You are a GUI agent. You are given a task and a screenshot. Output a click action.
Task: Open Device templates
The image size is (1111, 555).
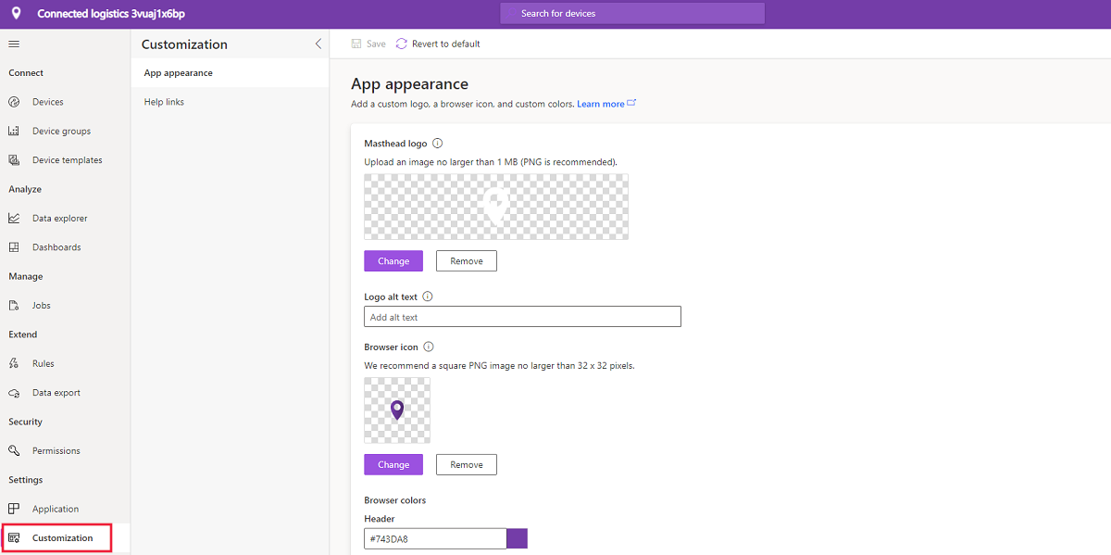67,160
